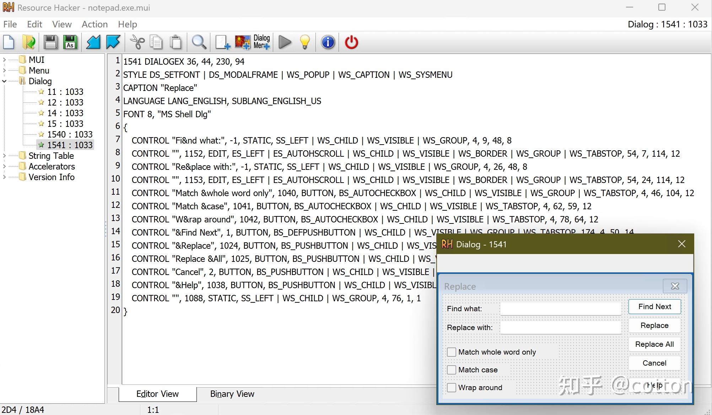712x415 pixels.
Task: Click the Replace with input field
Action: [x=561, y=327]
